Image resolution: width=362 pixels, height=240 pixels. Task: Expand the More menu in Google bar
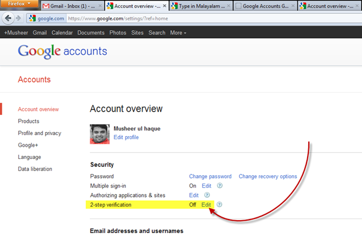pos(178,33)
